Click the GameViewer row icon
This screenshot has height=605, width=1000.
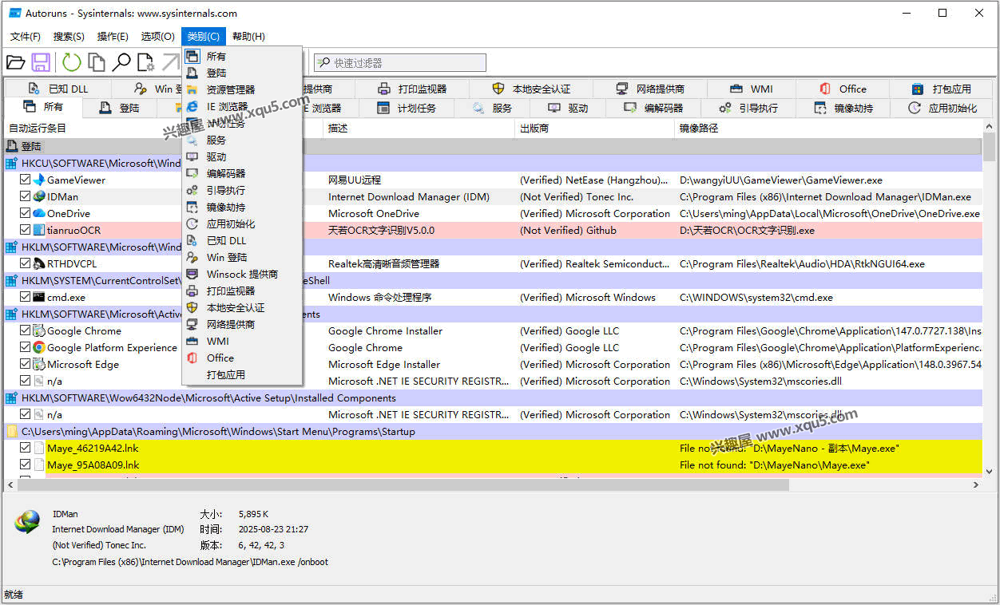coord(38,180)
